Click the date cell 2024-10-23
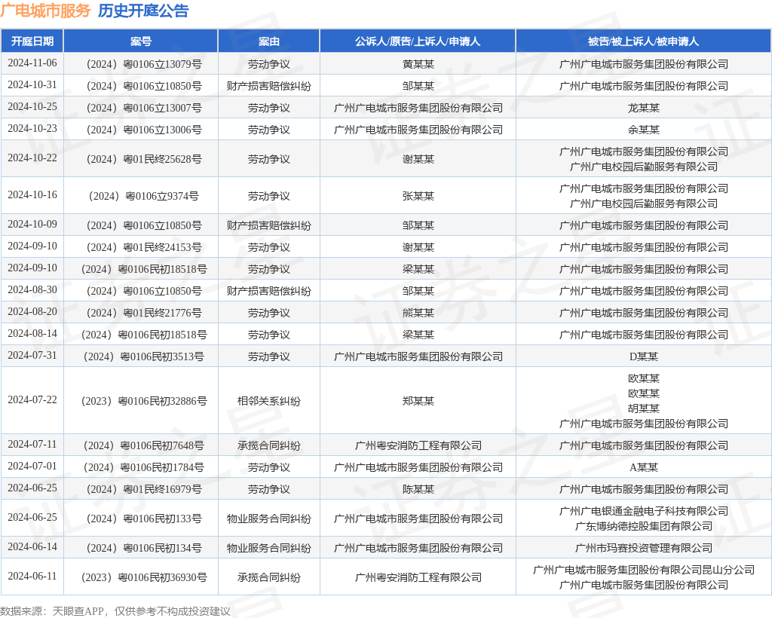The height and width of the screenshot is (618, 772). 32,128
